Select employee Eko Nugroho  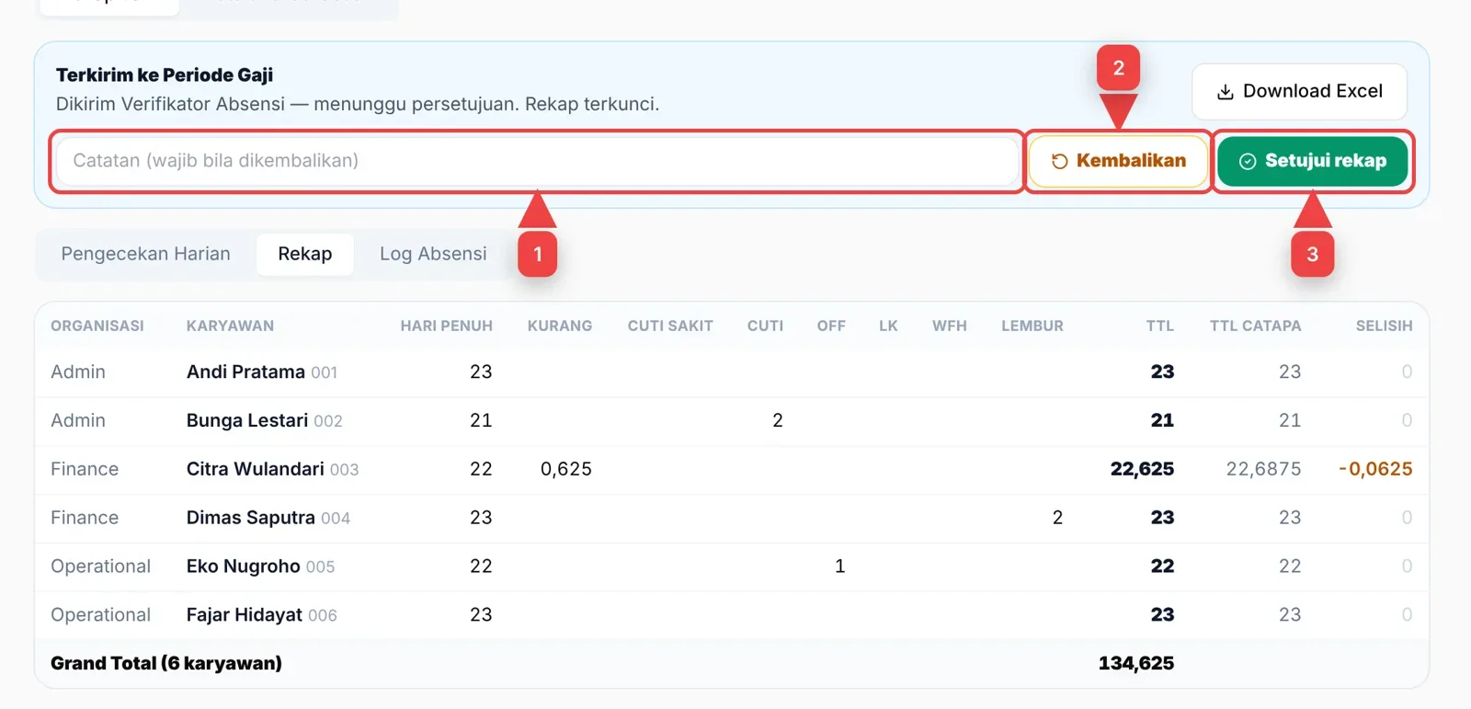[243, 566]
